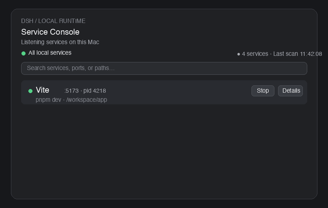Click the DSH breadcrumb segment
The height and width of the screenshot is (208, 328).
[x=27, y=21]
